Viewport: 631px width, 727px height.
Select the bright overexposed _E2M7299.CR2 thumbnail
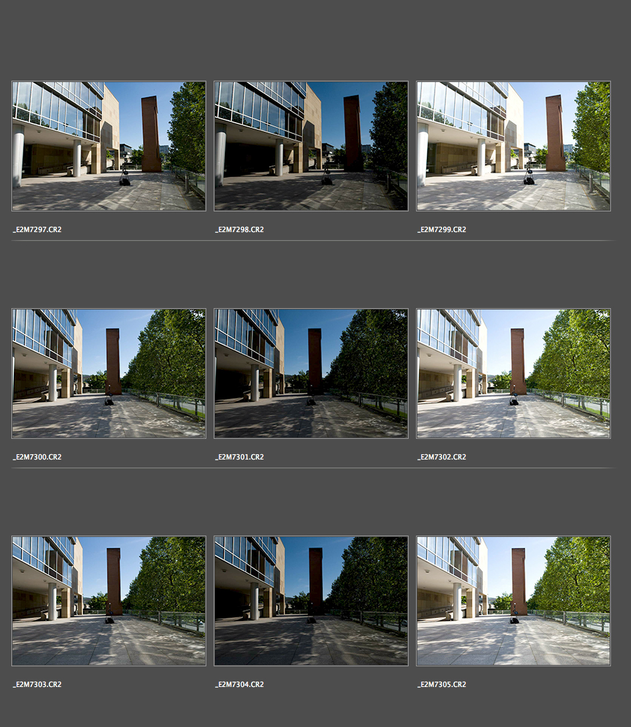pos(513,146)
